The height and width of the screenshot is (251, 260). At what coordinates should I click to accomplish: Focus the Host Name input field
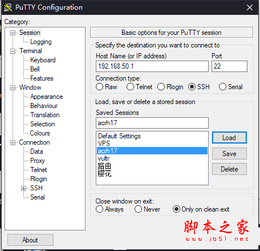tap(152, 66)
